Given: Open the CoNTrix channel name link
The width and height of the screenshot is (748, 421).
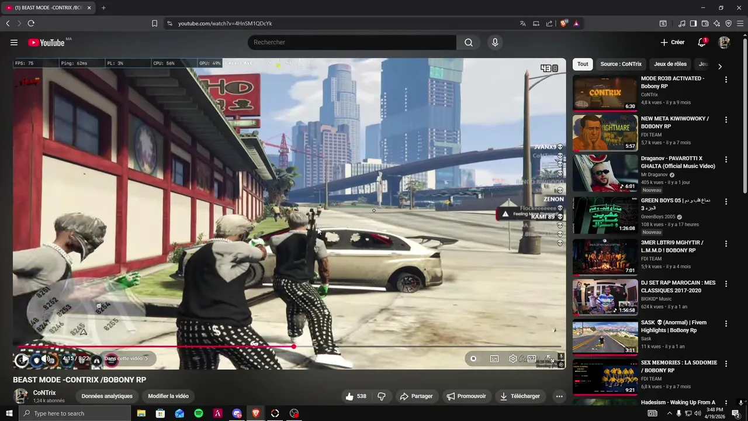Looking at the screenshot, I should click(44, 393).
